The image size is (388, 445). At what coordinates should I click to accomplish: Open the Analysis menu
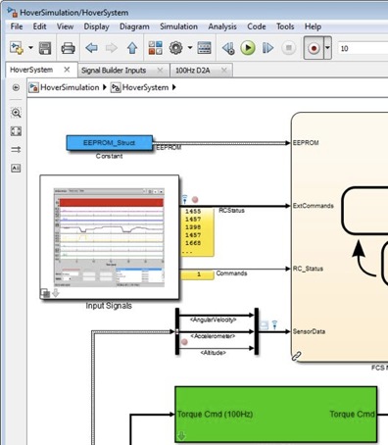pyautogui.click(x=222, y=26)
